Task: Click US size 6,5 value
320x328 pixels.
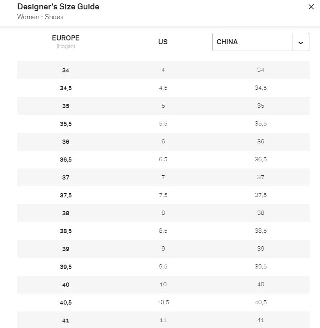Action: click(163, 160)
